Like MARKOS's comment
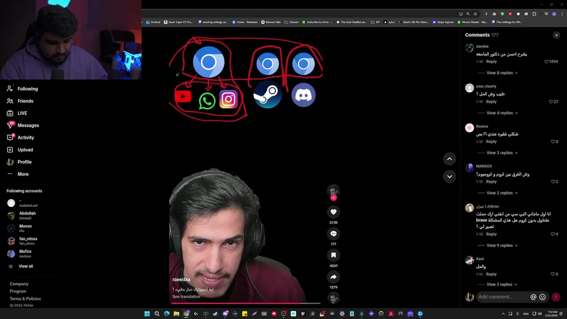The image size is (567, 319). tap(553, 182)
